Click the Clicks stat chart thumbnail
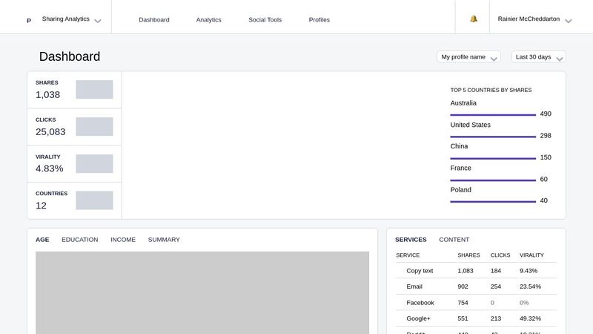Screen dimensions: 593x334 coord(94,127)
